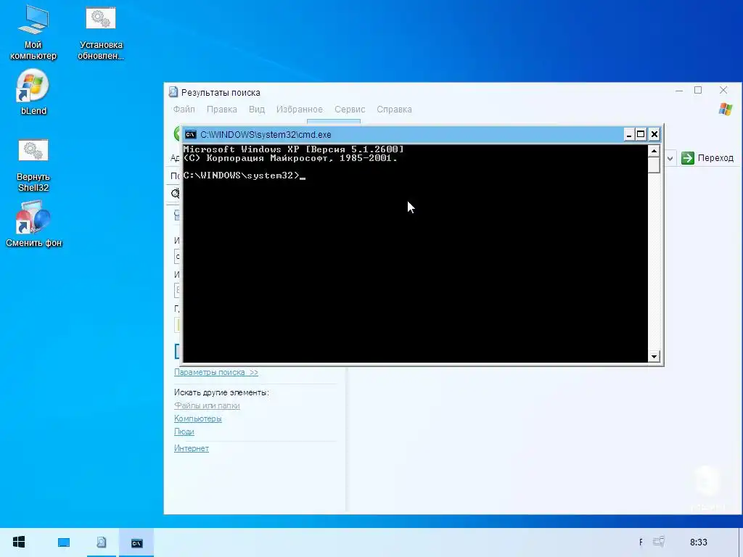Click the Переход button in address bar

[707, 158]
